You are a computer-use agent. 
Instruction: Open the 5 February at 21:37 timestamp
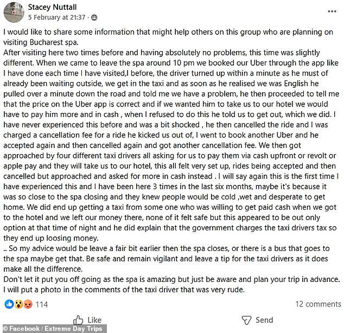click(x=56, y=17)
